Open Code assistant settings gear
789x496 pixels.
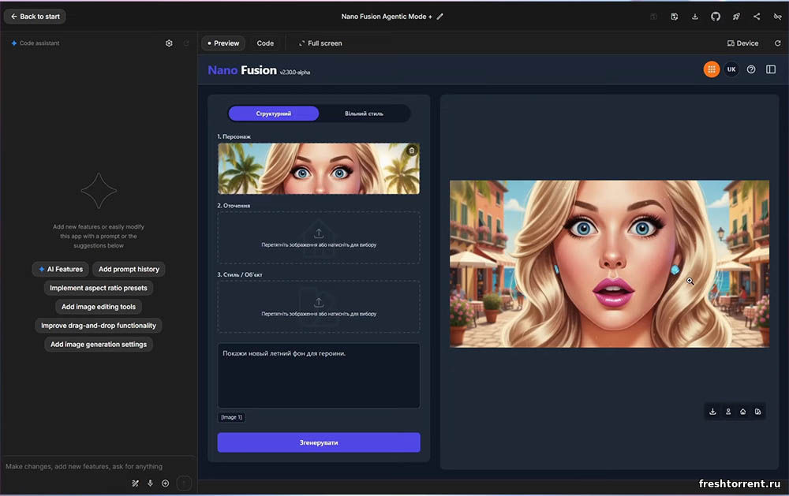point(169,43)
